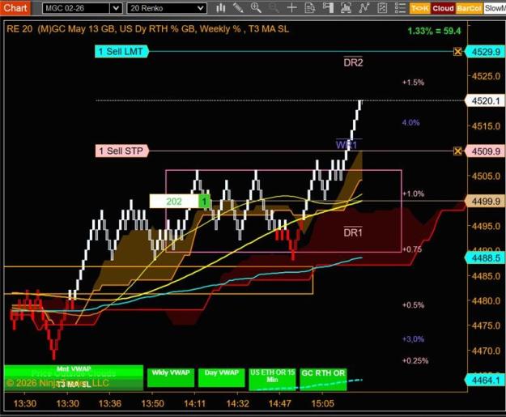Select the 1 Sell STP order label
Viewport: 506px width, 417px height.
tap(121, 151)
